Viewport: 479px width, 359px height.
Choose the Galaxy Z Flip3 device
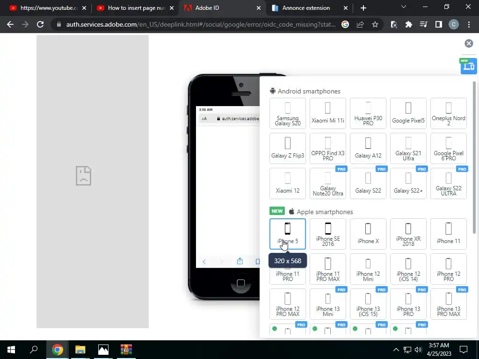point(288,149)
